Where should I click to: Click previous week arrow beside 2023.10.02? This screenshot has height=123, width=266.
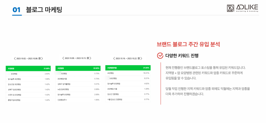[15, 58]
